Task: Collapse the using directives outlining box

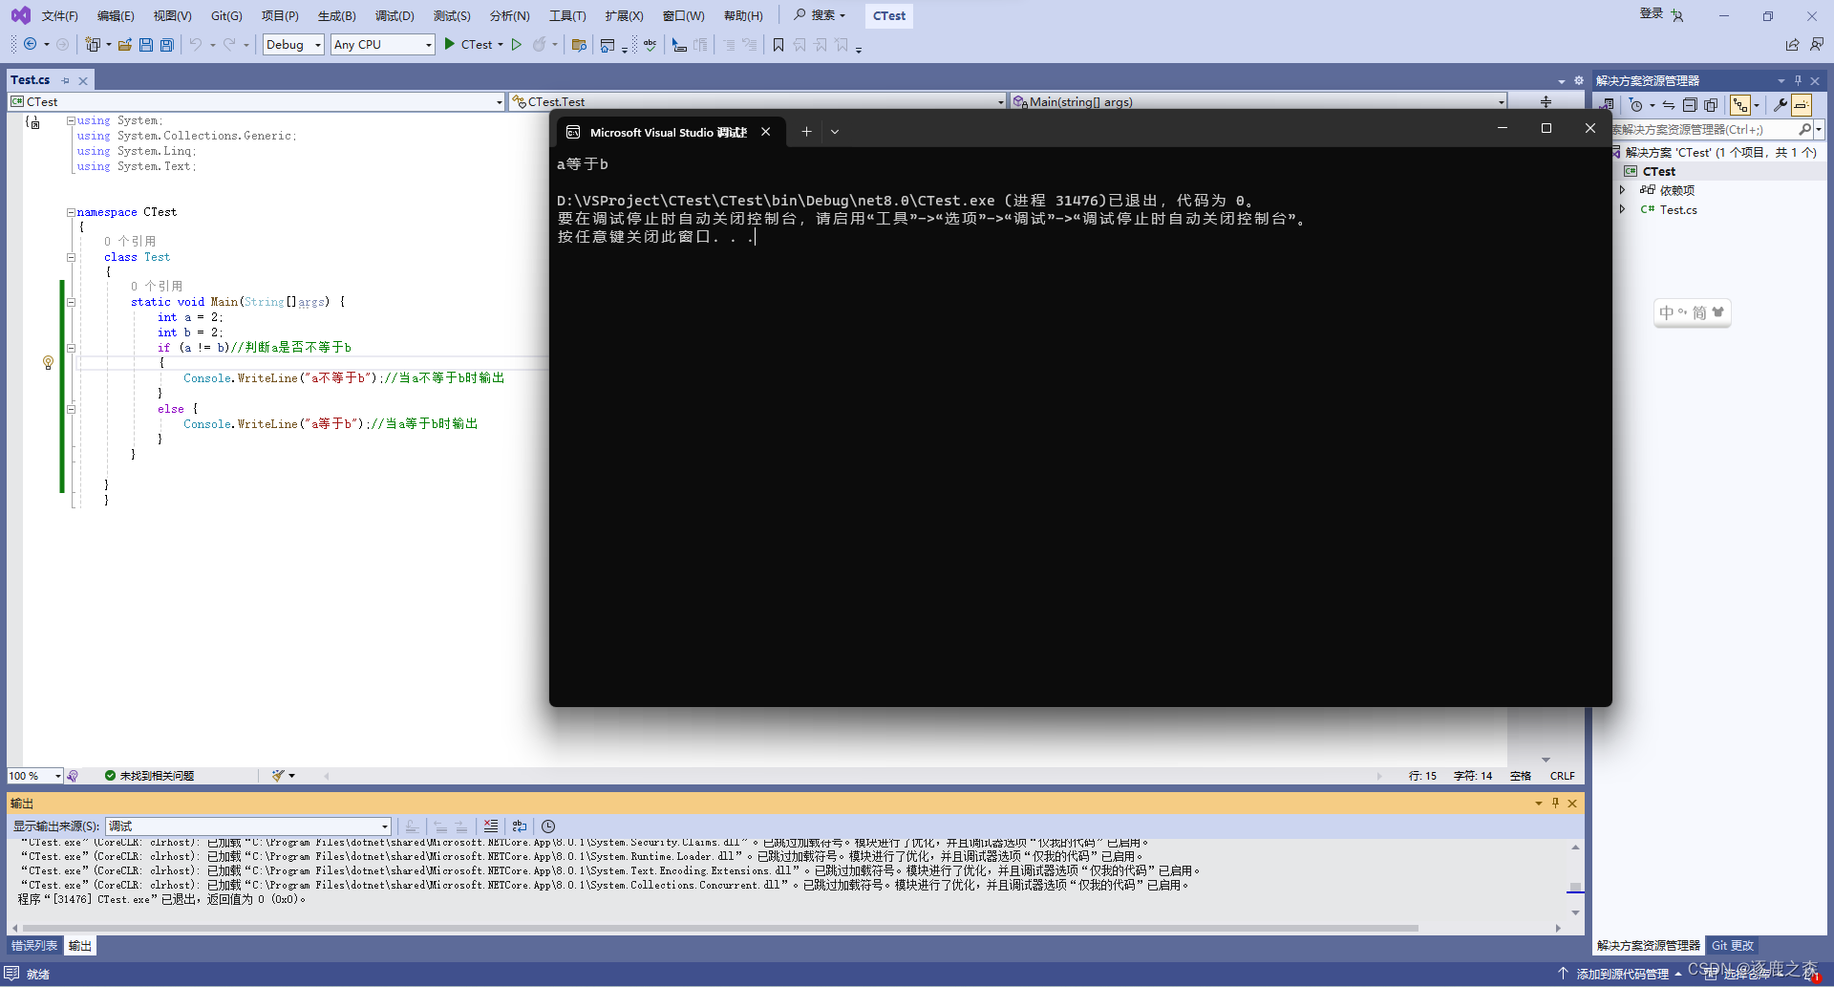Action: click(71, 120)
